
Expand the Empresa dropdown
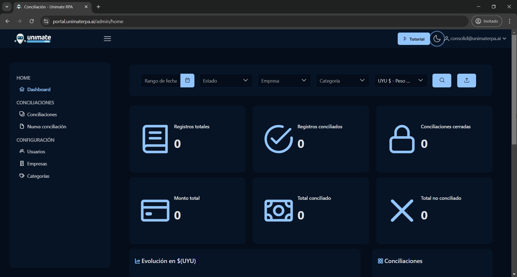pyautogui.click(x=284, y=81)
